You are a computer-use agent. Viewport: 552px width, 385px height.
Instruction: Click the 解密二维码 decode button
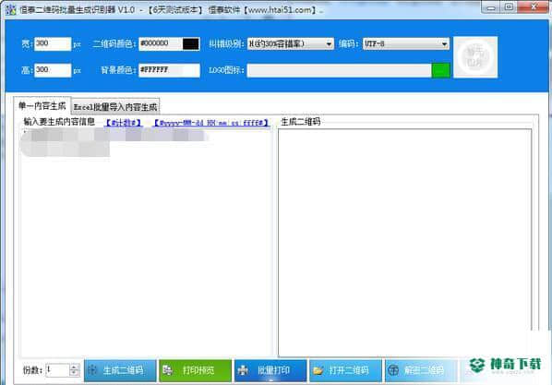click(421, 370)
